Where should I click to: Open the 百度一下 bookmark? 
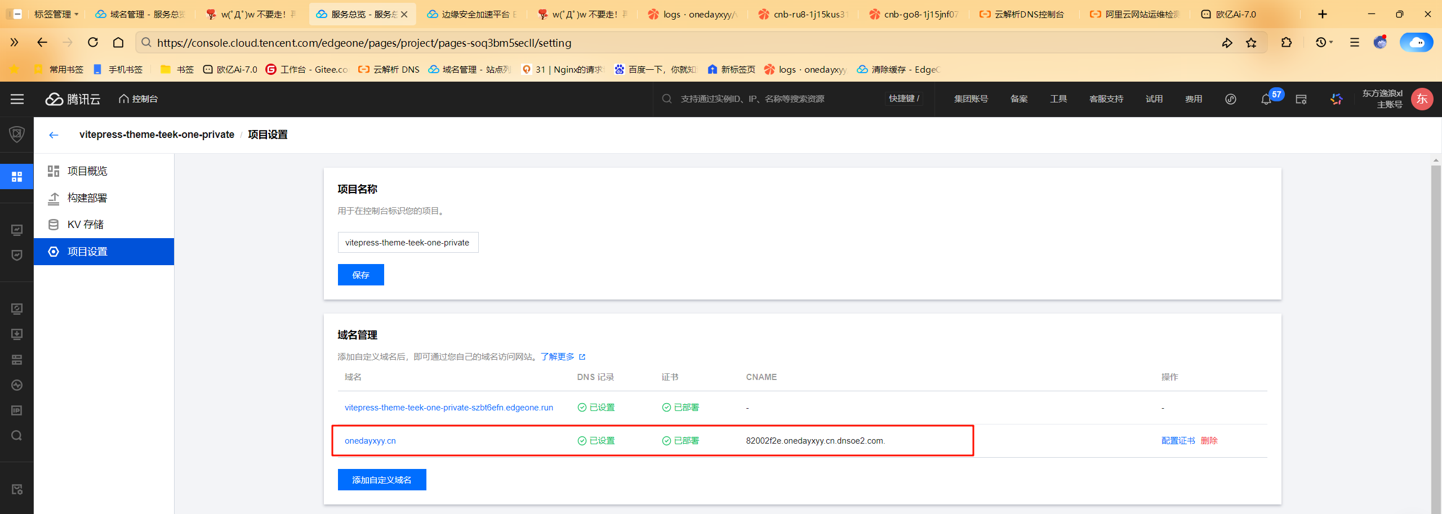coord(656,69)
